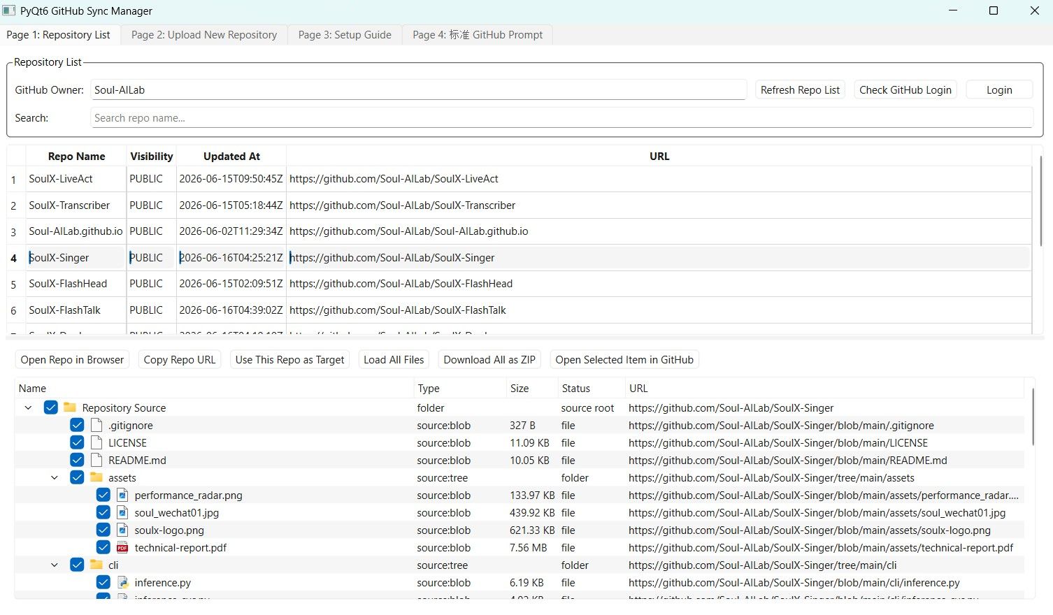
Task: Click the LICENSE file icon
Action: point(96,442)
